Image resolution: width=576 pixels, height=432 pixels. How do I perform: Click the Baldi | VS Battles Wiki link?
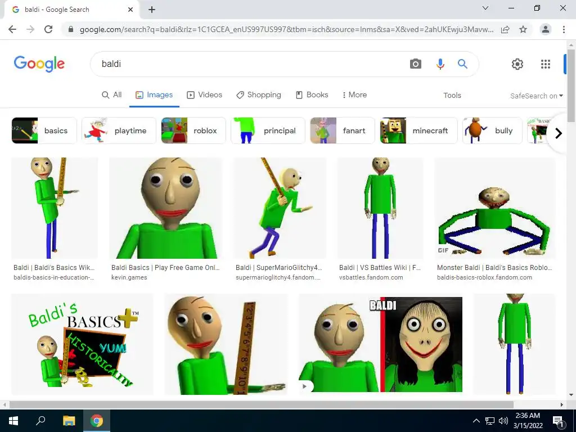(380, 268)
